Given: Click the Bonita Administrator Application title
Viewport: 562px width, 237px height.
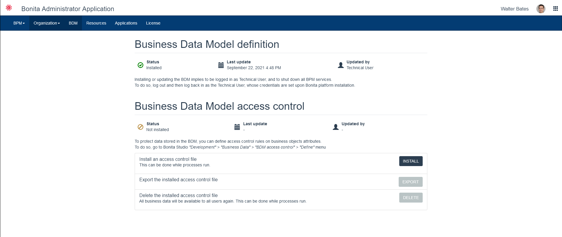Looking at the screenshot, I should 68,9.
